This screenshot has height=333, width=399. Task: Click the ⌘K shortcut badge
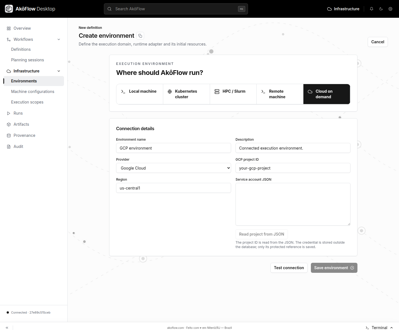tap(242, 9)
